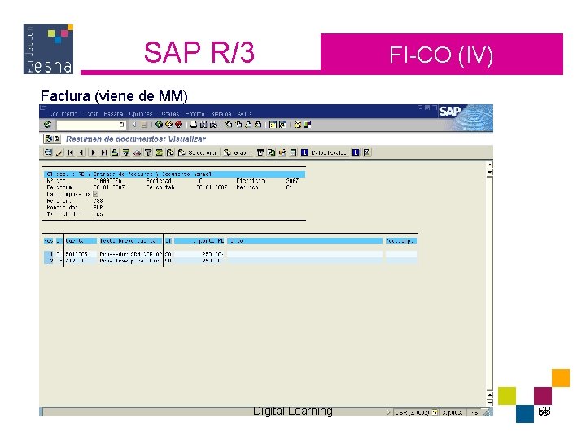Click the Create Shortcut icon
The width and height of the screenshot is (586, 440).
coord(283,125)
